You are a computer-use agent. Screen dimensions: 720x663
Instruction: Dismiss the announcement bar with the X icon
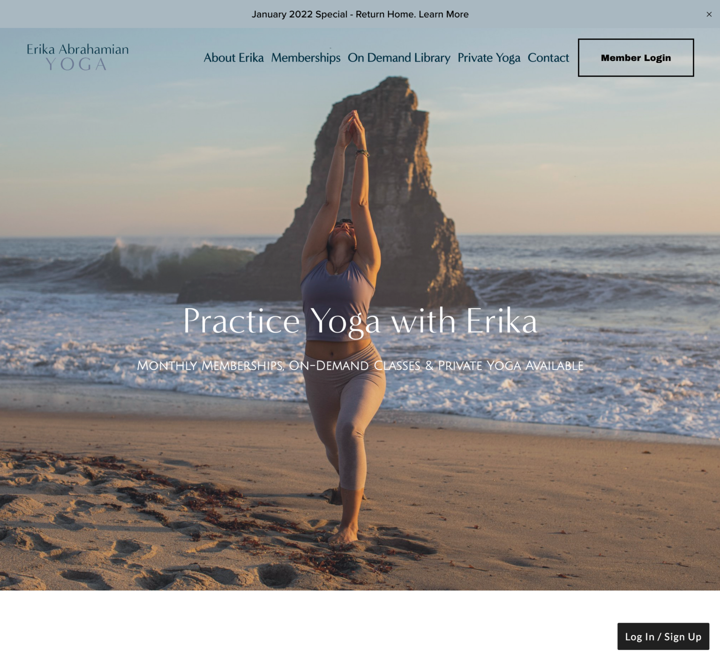tap(709, 14)
